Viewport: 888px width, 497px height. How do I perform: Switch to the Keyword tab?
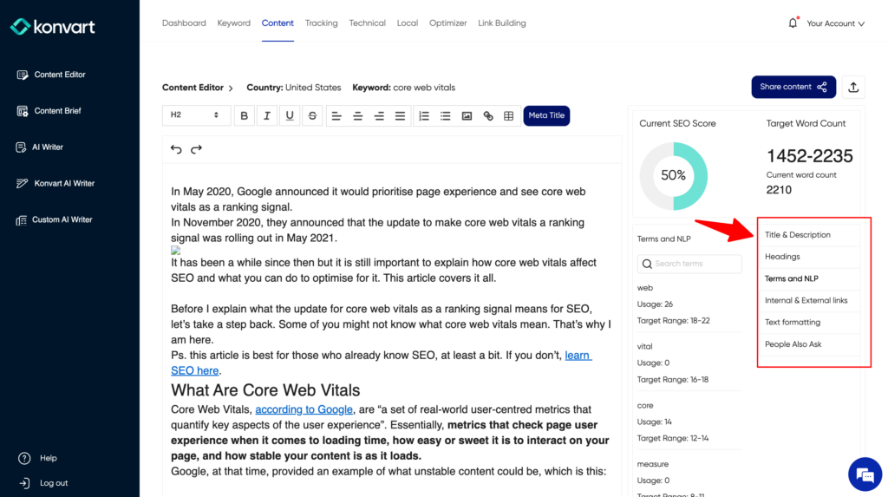coord(233,23)
